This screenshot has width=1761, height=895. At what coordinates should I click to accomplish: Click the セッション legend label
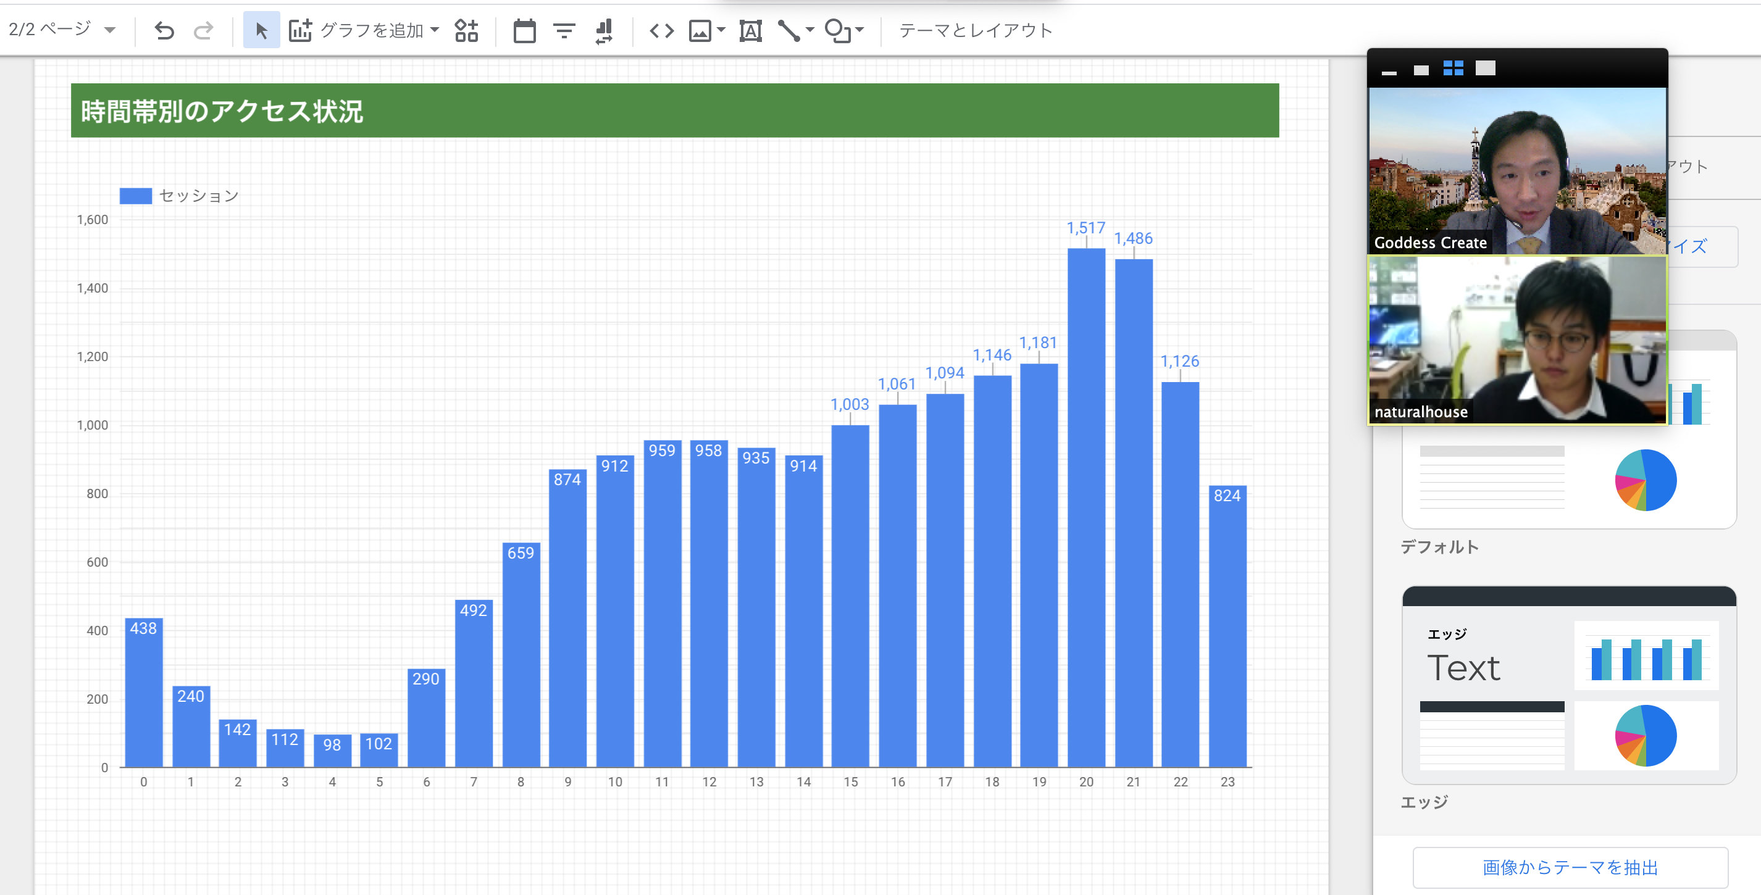[x=199, y=196]
